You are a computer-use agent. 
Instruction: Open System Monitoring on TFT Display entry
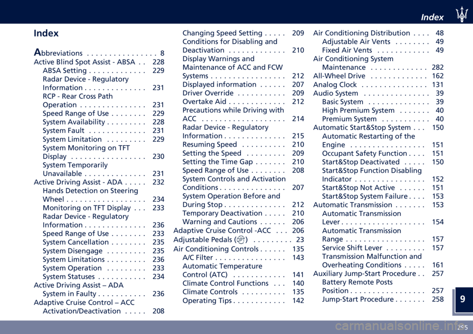(x=103, y=152)
